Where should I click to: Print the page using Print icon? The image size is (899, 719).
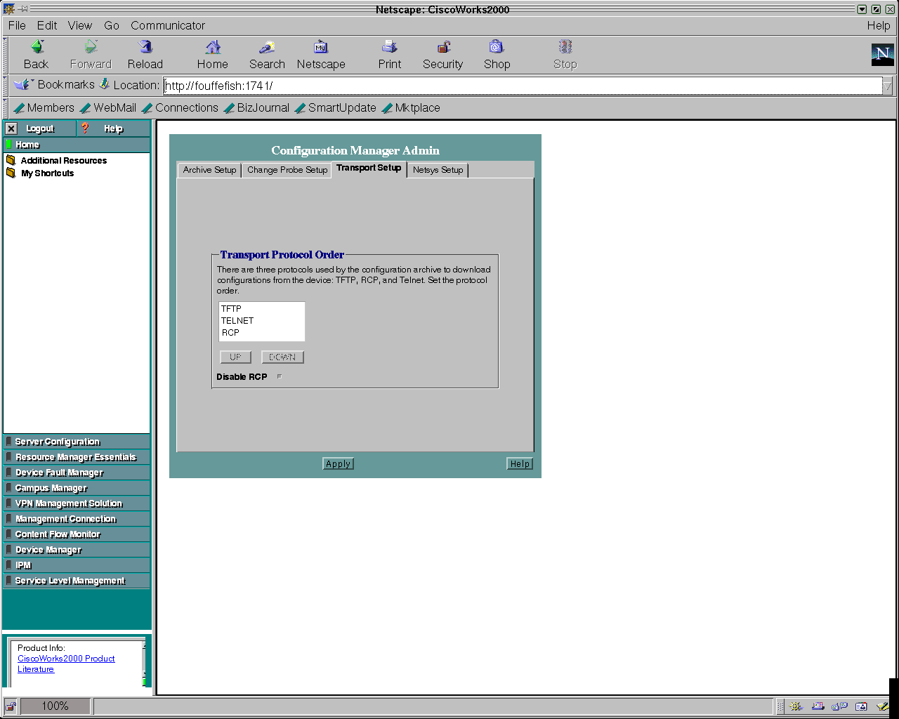(390, 47)
